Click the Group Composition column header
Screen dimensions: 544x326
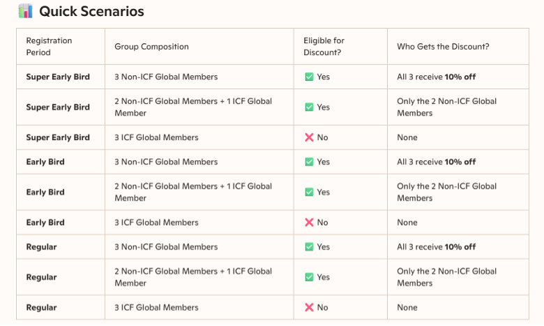(151, 47)
